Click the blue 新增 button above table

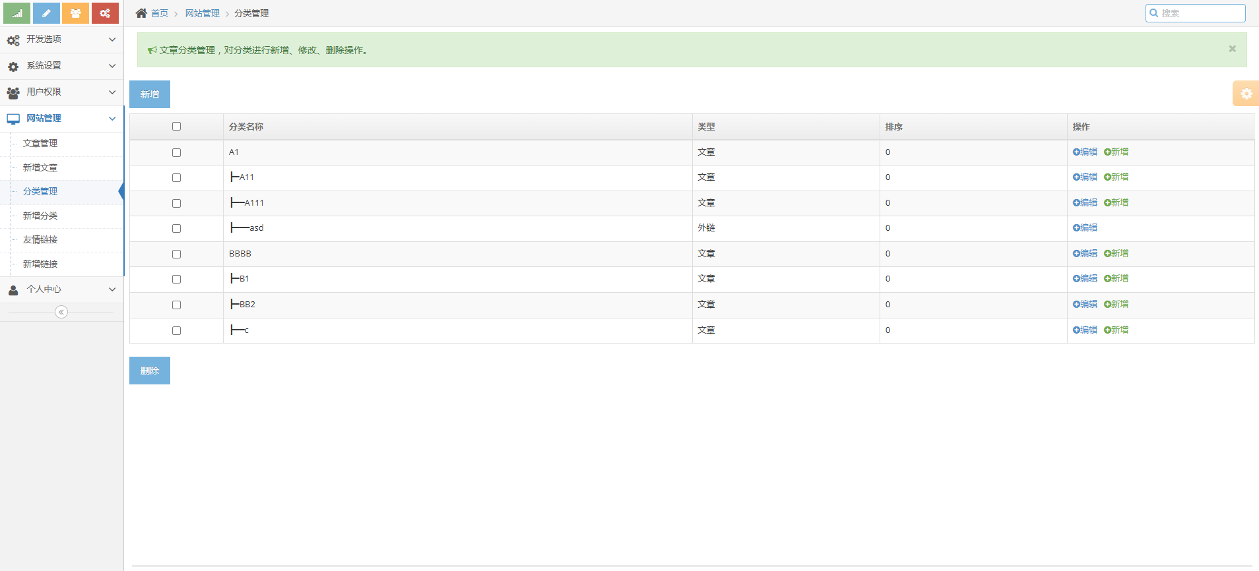click(150, 94)
